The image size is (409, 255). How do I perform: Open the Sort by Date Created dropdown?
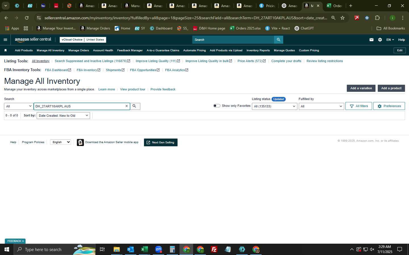click(x=63, y=116)
